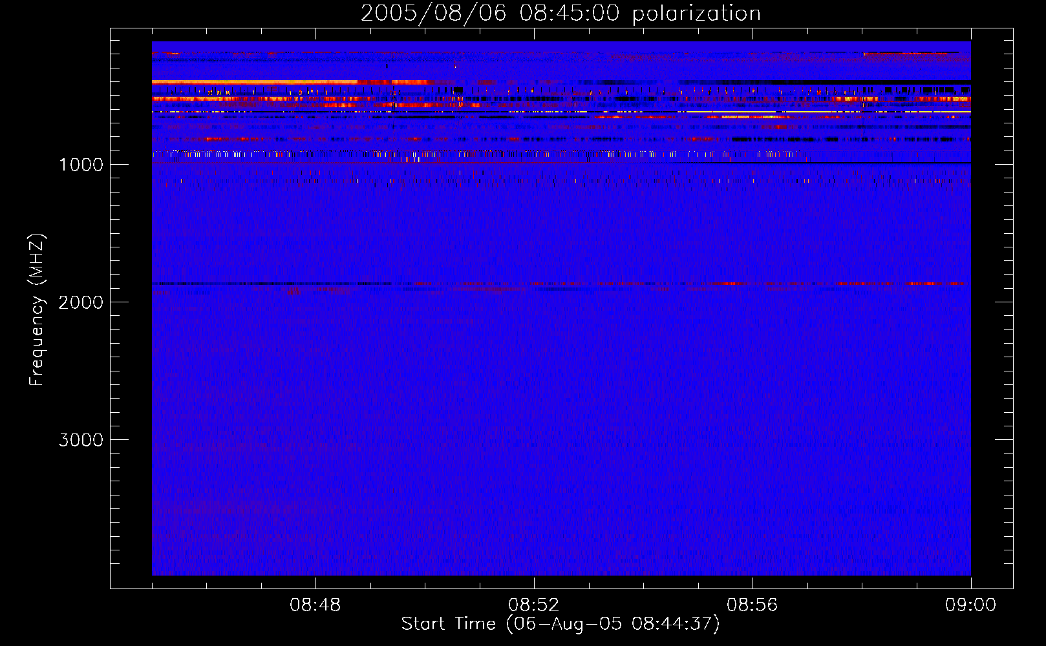Click the 'Frequency (MHZ)' axis label

[37, 310]
